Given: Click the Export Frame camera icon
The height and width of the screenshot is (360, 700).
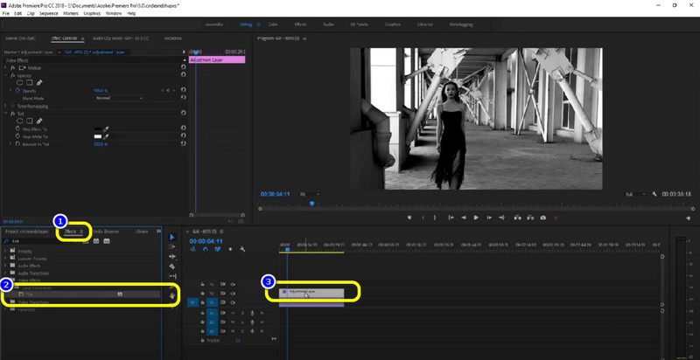Looking at the screenshot, I should [x=542, y=217].
